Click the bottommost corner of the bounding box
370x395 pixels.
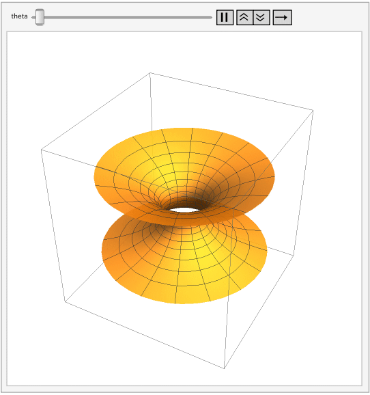pyautogui.click(x=224, y=368)
